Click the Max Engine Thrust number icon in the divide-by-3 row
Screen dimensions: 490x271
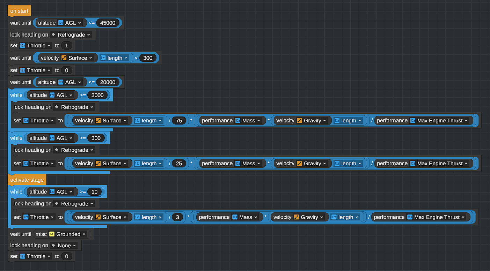point(410,217)
